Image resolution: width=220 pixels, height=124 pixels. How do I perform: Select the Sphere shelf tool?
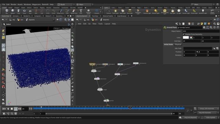click(x=13, y=11)
